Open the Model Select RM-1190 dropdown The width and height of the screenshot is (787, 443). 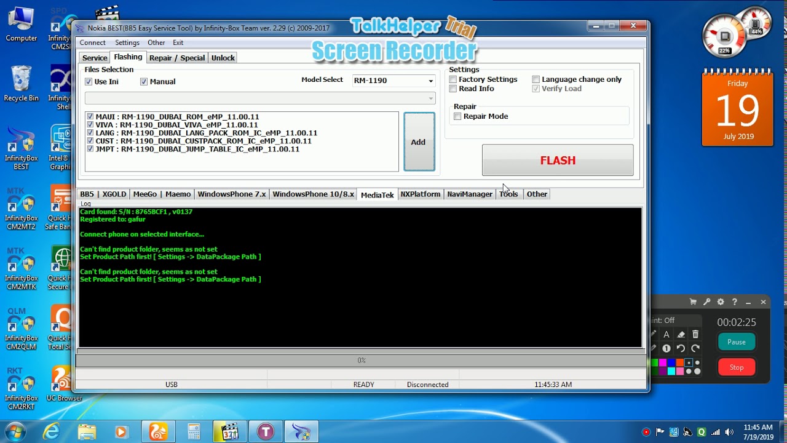click(393, 81)
